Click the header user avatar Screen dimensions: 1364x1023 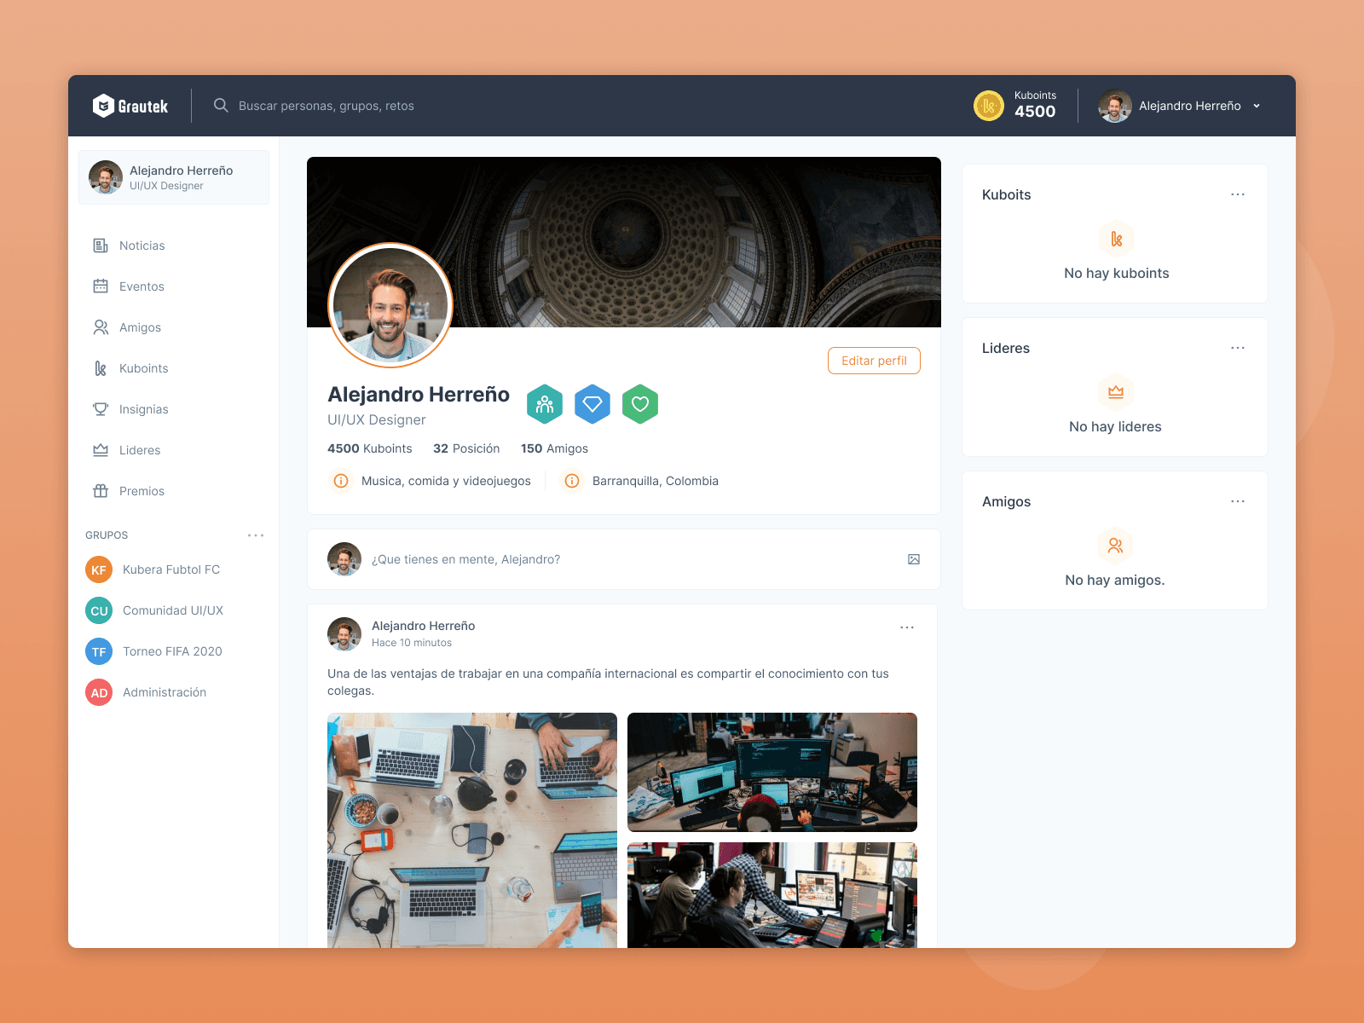click(1115, 106)
